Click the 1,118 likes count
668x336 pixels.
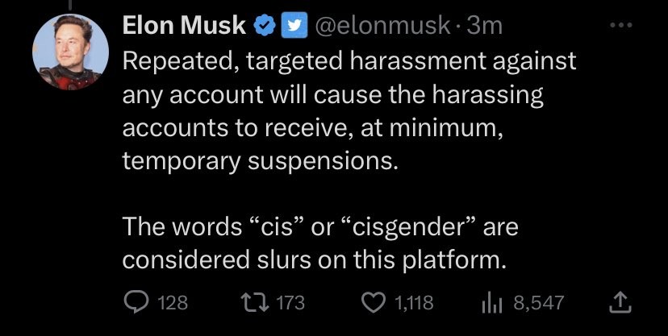tap(412, 303)
